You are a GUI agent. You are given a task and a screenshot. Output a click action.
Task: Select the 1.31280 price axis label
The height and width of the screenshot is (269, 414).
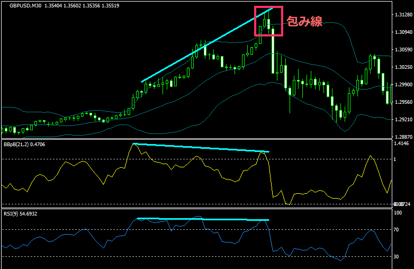point(403,15)
